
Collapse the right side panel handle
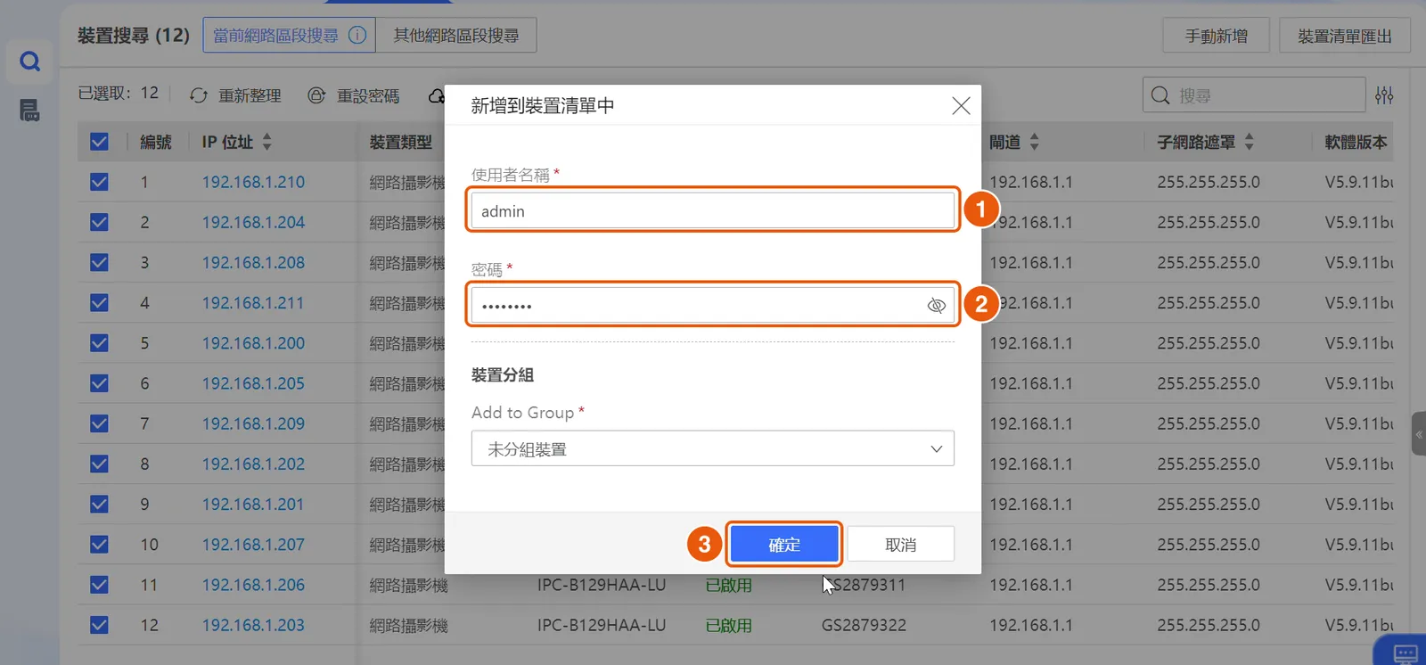point(1419,434)
